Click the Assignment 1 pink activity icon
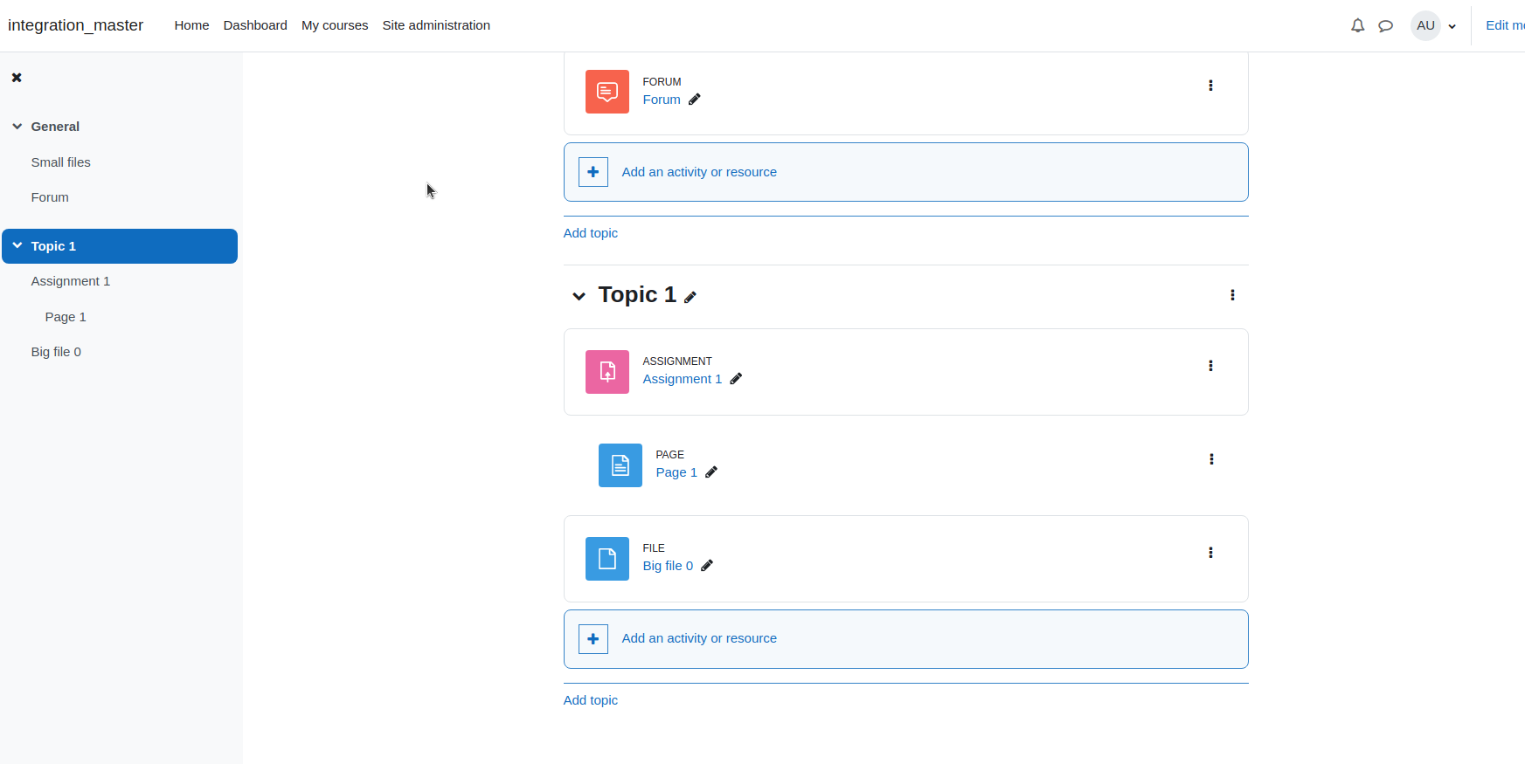The image size is (1525, 764). 607,372
